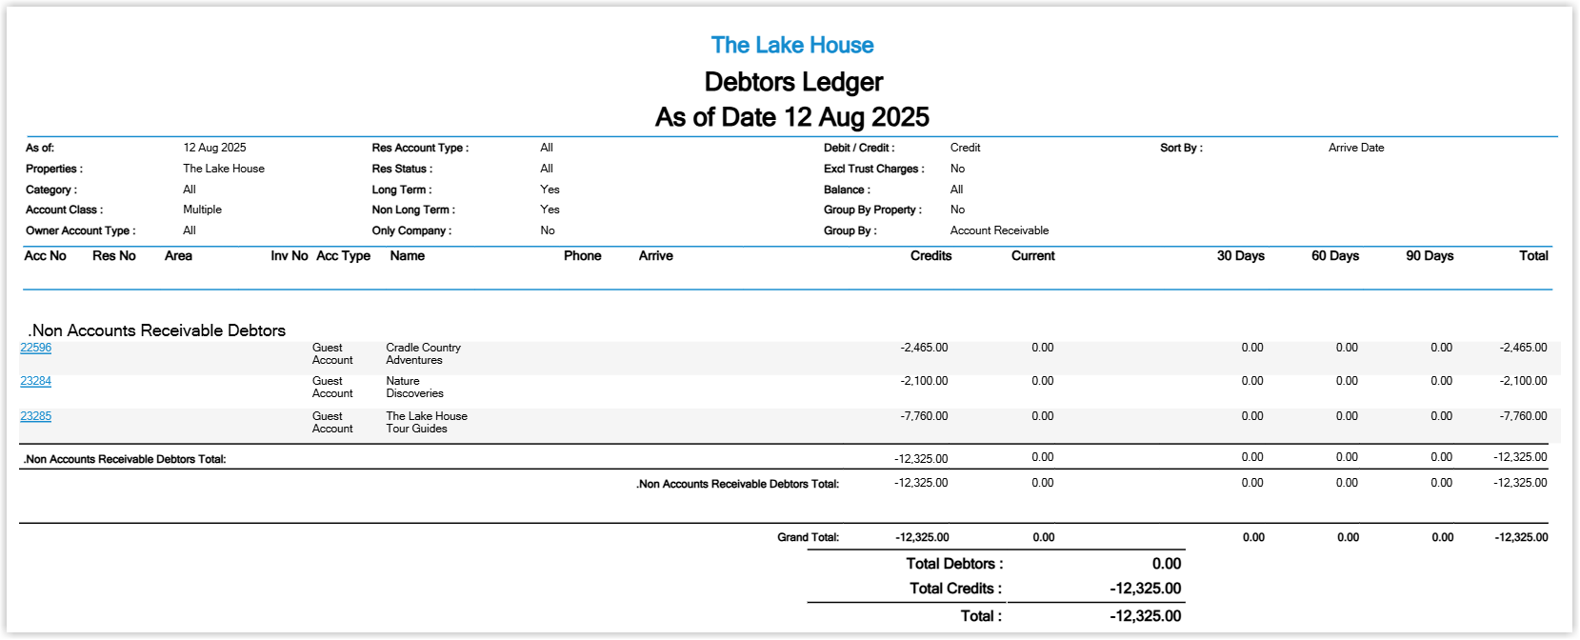Viewport: 1580px width, 640px height.
Task: Open account 22596 link
Action: [x=36, y=348]
